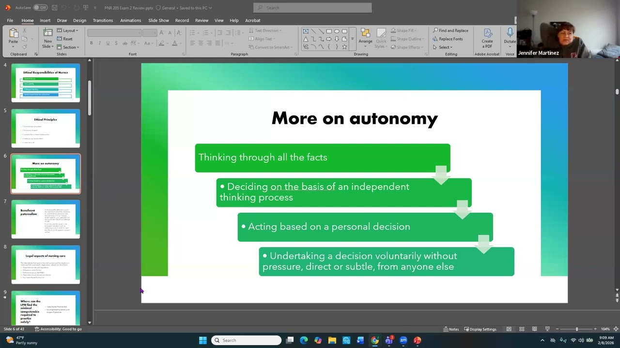Select slide 5 Ethical Principles thumbnail
Image resolution: width=620 pixels, height=348 pixels.
click(x=46, y=128)
